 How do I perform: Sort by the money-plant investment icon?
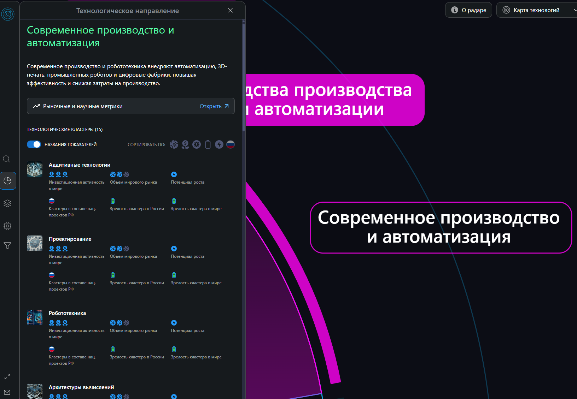click(185, 144)
